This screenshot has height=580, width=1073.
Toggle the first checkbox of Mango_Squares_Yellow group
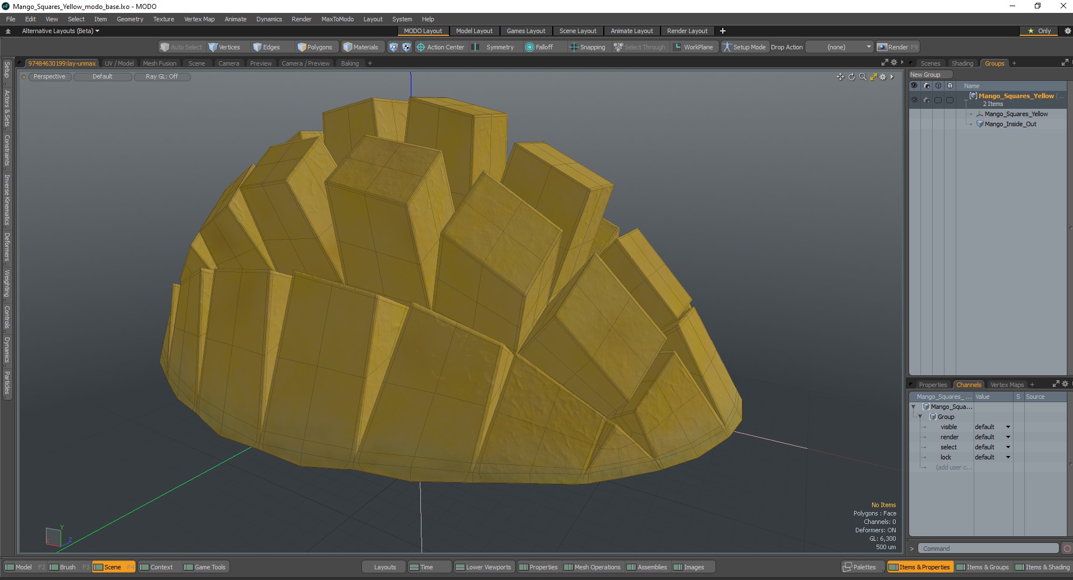938,100
